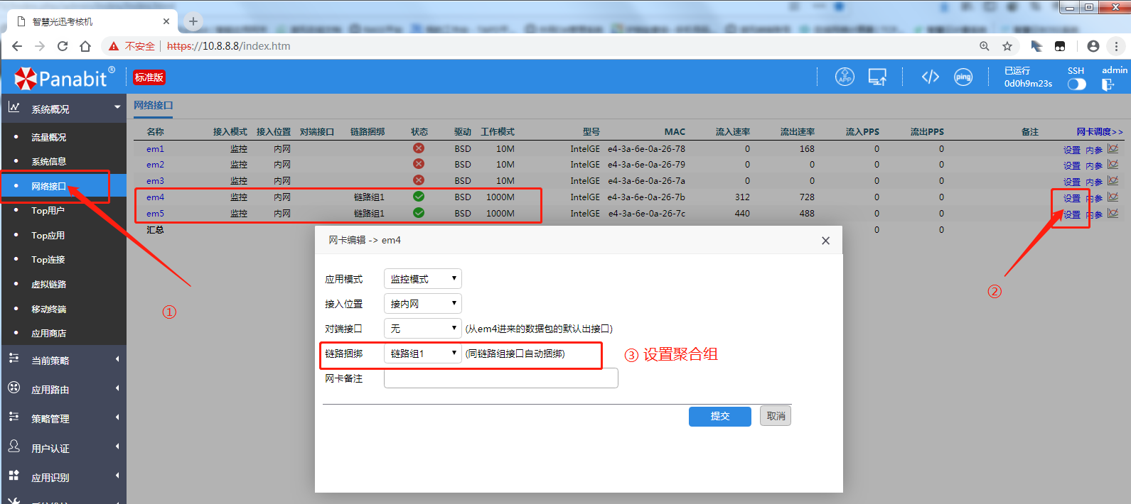Click the admin logout icon
Screen dimensions: 1131x504
pos(1108,84)
